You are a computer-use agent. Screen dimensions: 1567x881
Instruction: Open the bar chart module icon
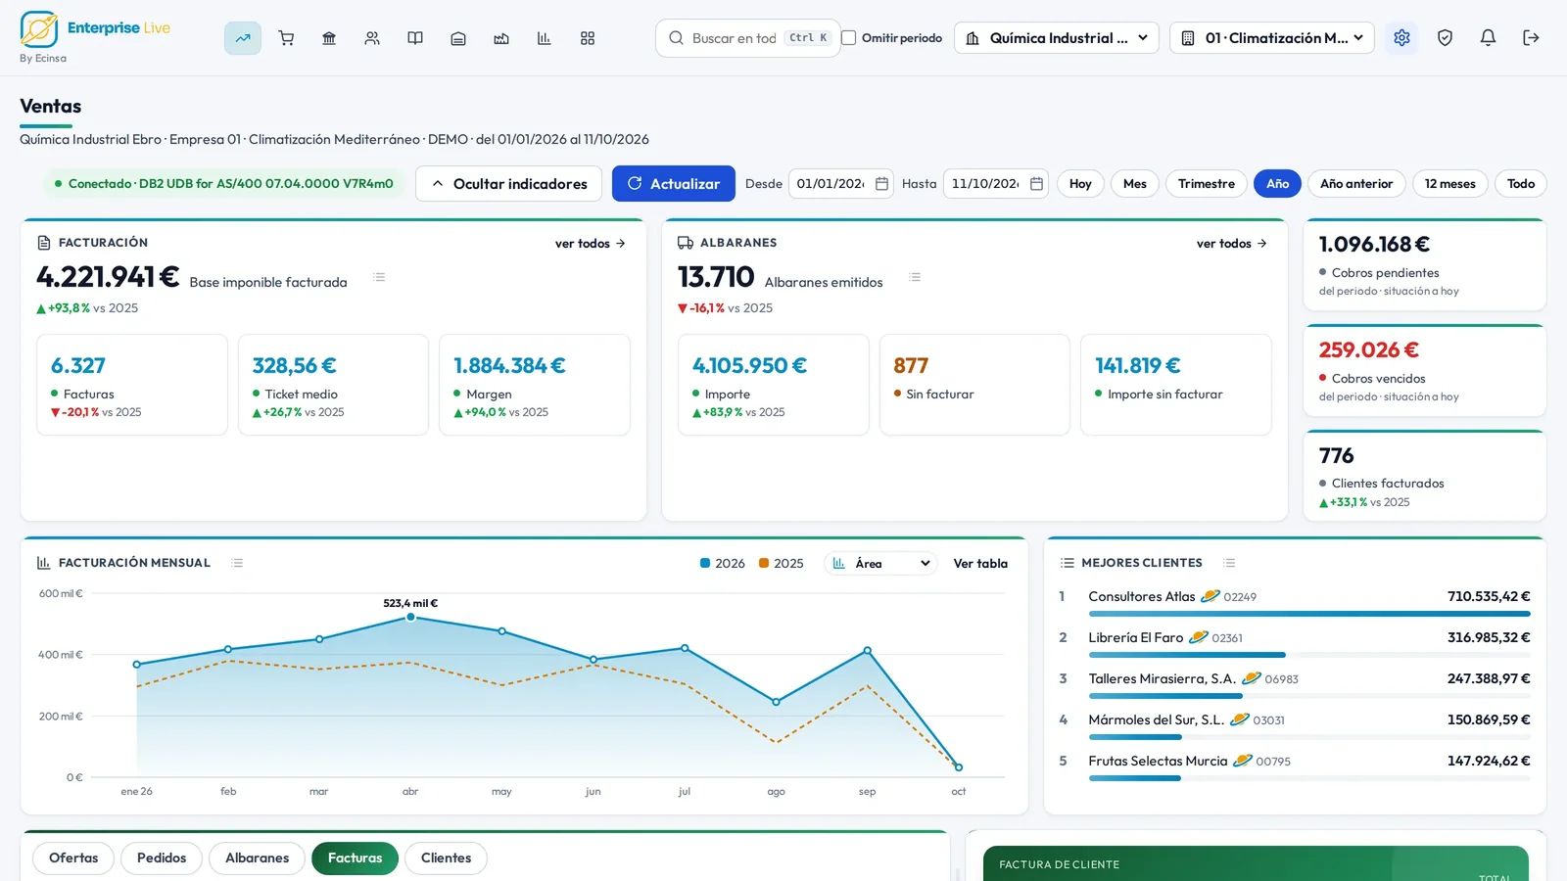pos(545,38)
